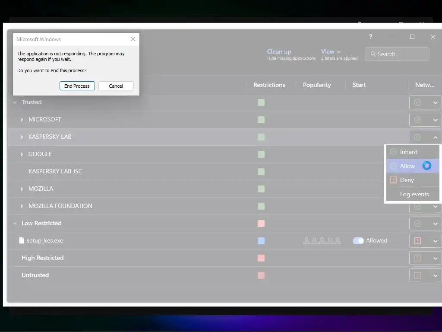This screenshot has height=332, width=442.
Task: Click the Trusted row network allow icon
Action: 417,102
